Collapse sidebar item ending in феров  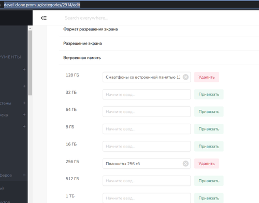[x=24, y=175]
